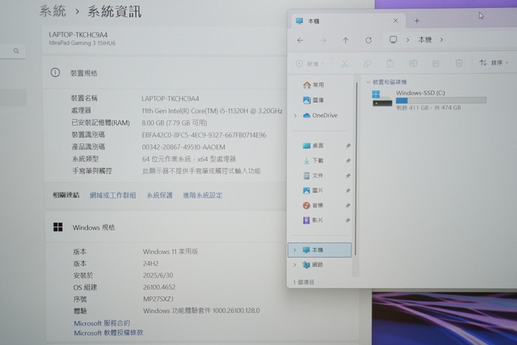
Task: Open the 排序 sort dropdown
Action: coord(494,62)
